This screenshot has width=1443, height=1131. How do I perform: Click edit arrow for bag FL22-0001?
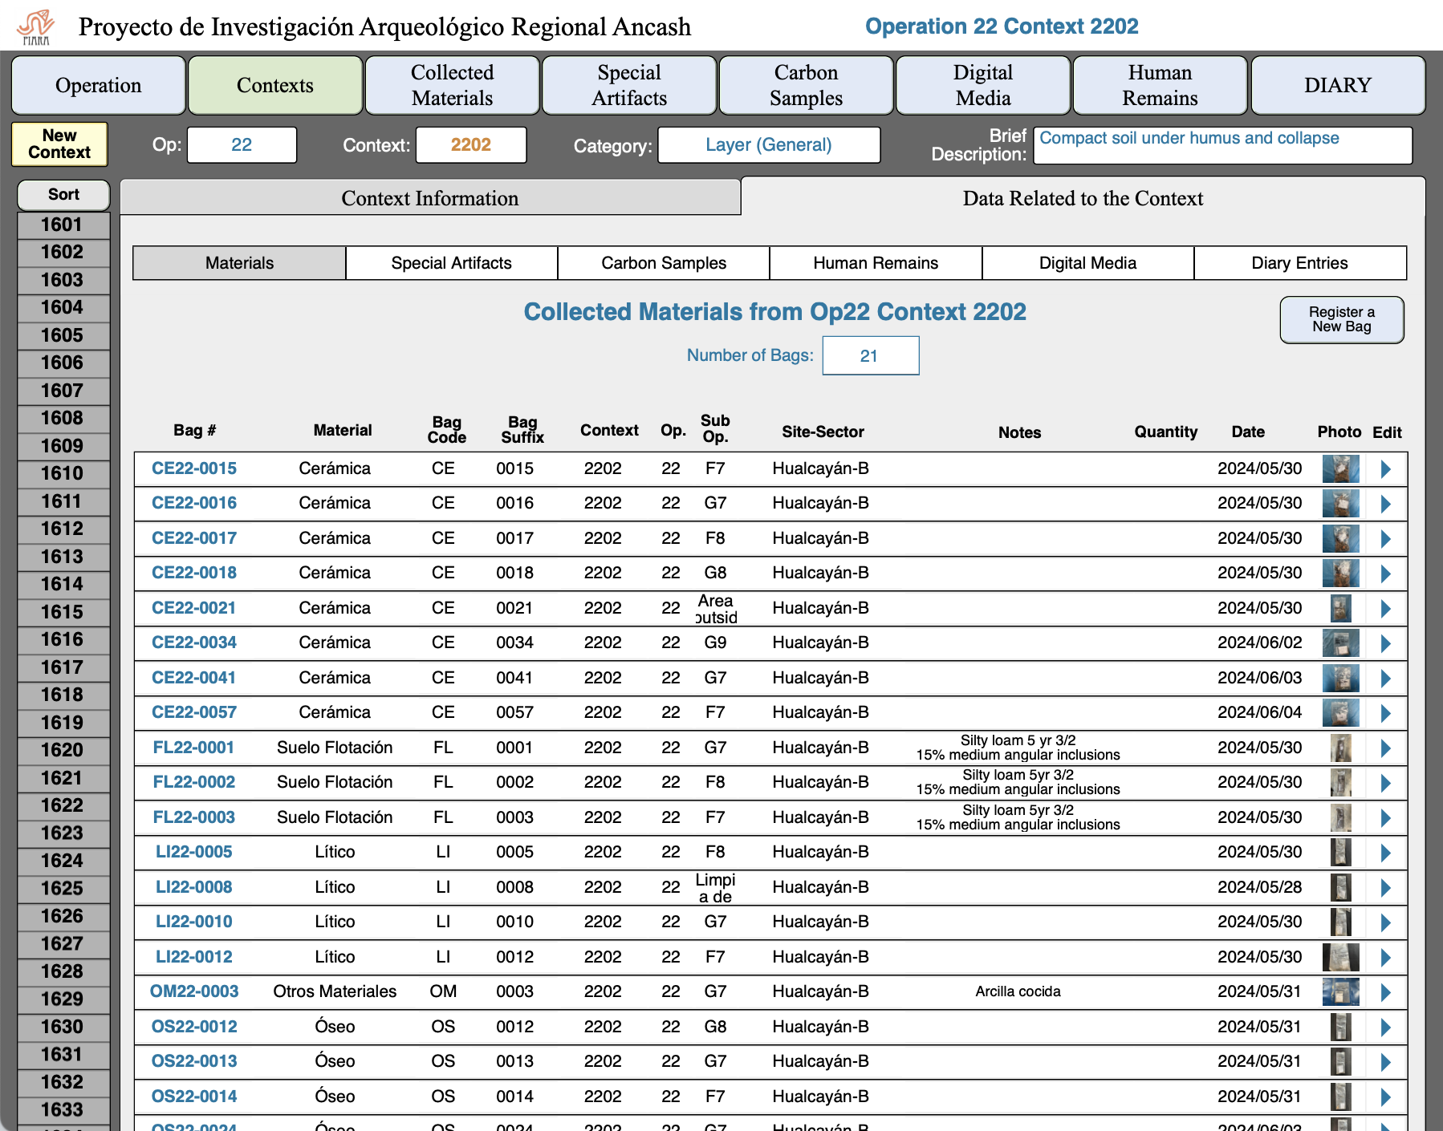pyautogui.click(x=1385, y=748)
